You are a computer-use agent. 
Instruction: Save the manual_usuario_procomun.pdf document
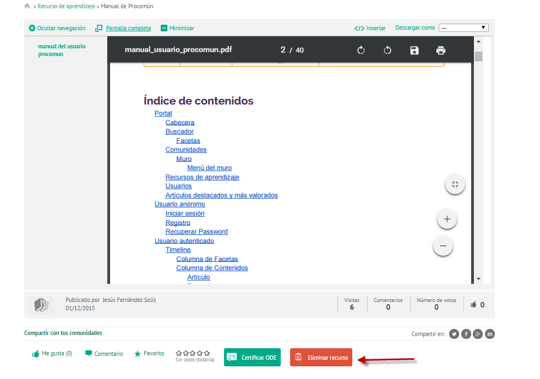coord(414,50)
